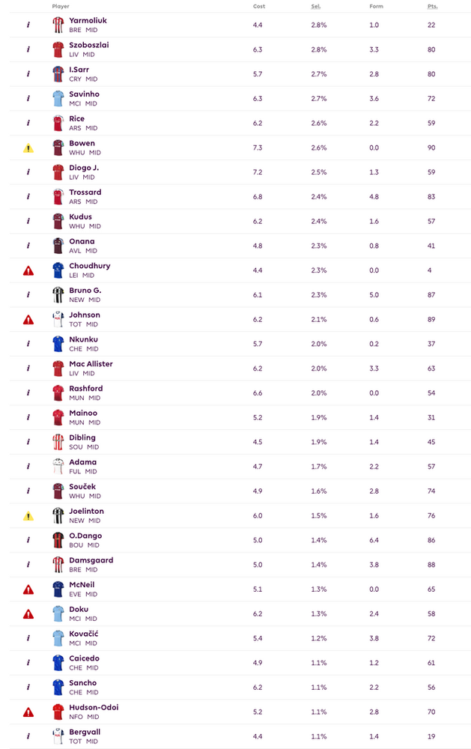
Task: Click Kovačić's info icon
Action: click(28, 638)
